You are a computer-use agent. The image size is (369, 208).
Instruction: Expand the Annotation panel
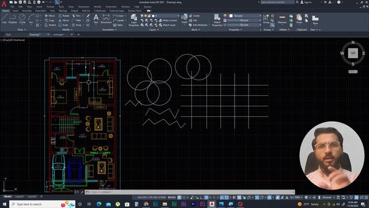(110, 29)
